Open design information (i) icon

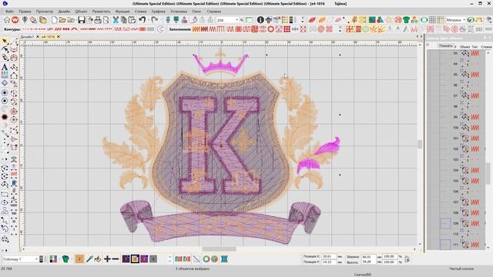pyautogui.click(x=260, y=20)
